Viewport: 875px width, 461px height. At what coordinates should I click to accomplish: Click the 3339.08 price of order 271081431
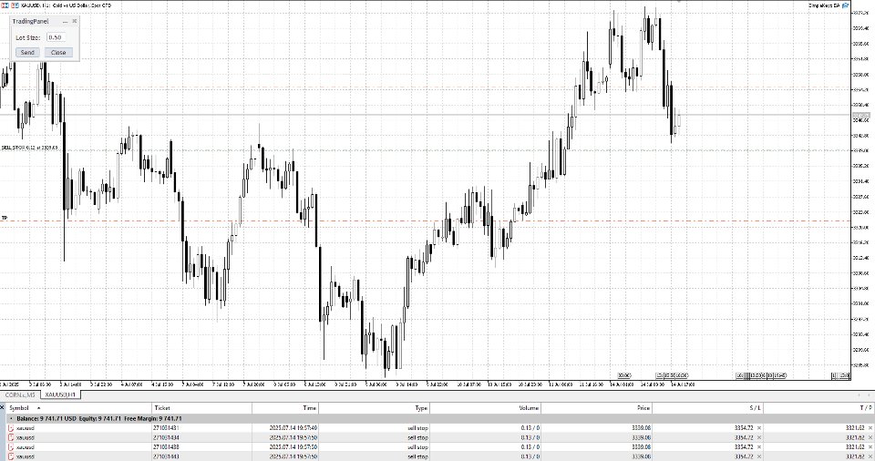[x=641, y=428]
